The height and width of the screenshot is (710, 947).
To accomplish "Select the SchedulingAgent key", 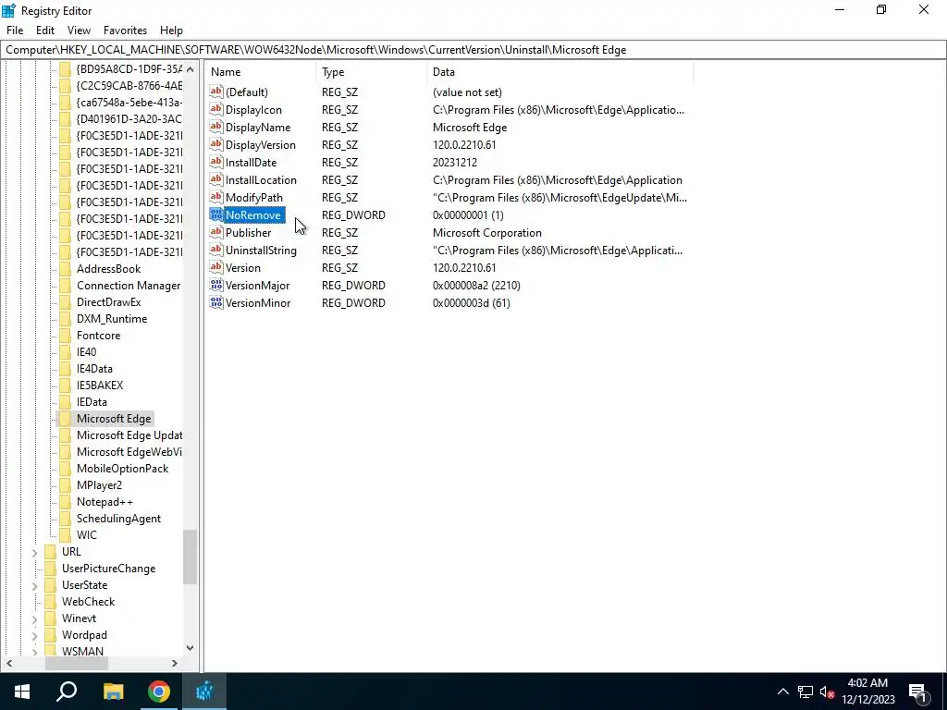I will click(118, 518).
